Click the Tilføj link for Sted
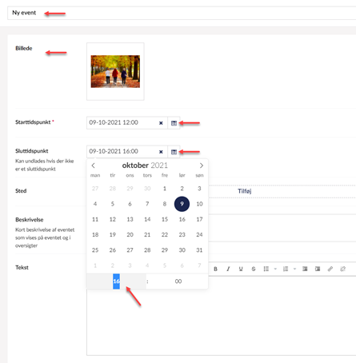The width and height of the screenshot is (356, 363). (x=245, y=191)
